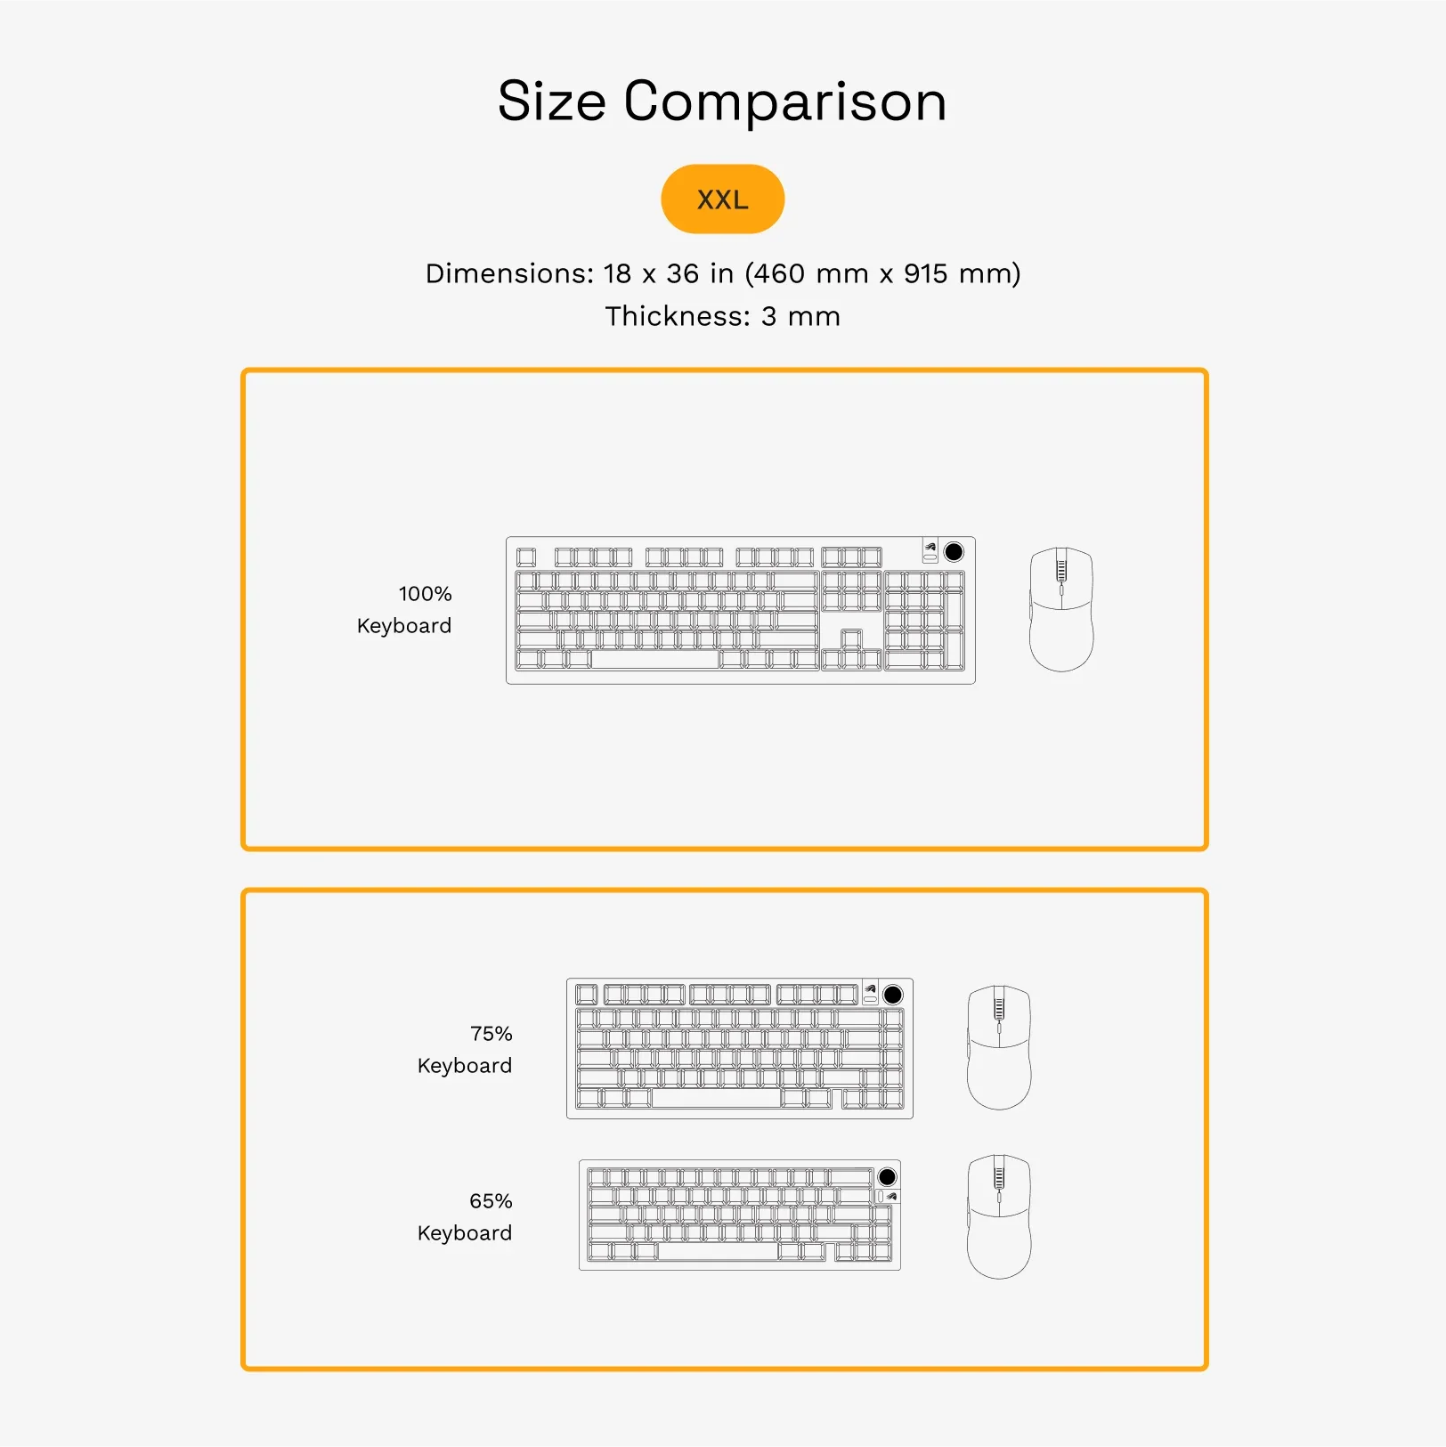Viewport: 1446px width, 1447px height.
Task: Click the Dimensions 18 x 36 in text
Action: 722,273
